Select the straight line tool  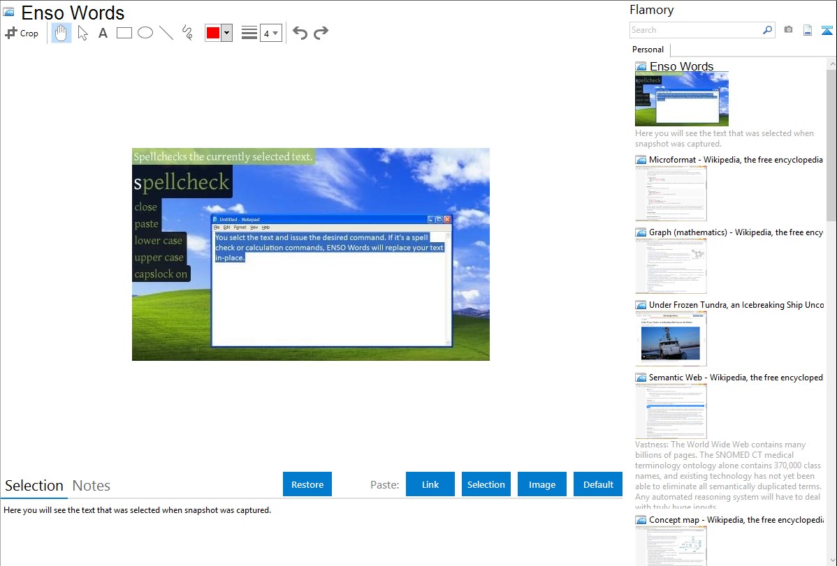pyautogui.click(x=166, y=33)
